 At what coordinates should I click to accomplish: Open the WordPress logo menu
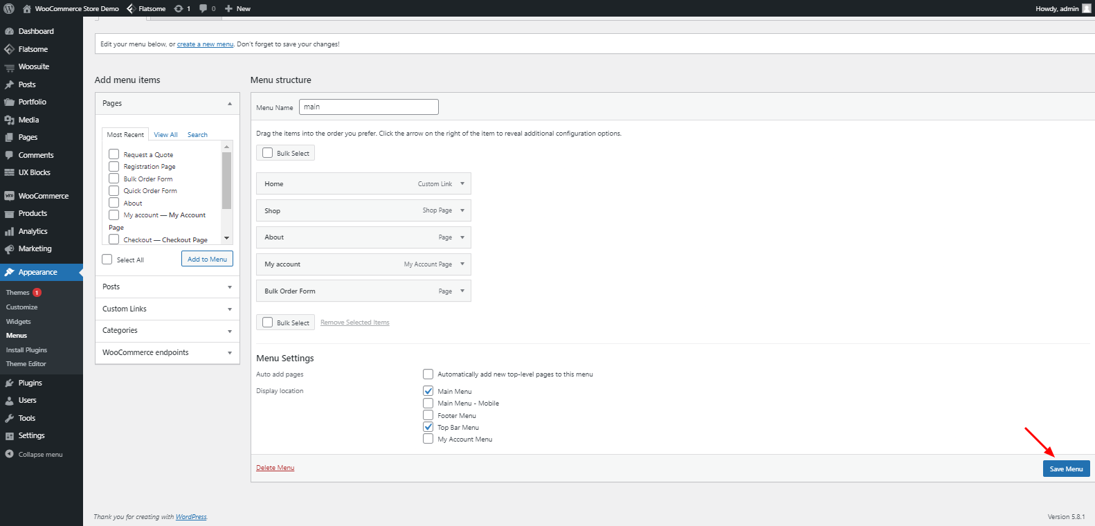click(x=9, y=8)
